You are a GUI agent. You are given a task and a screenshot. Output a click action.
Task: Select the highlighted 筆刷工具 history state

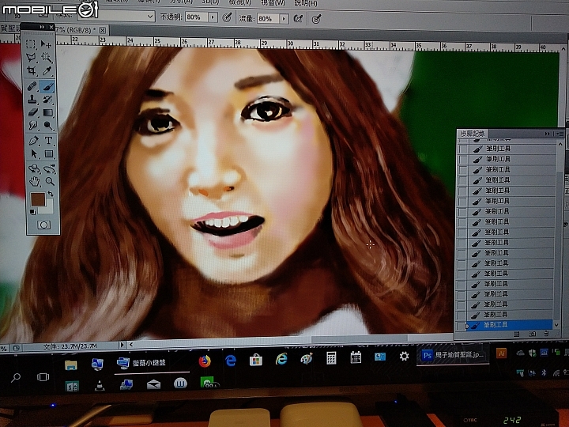(510, 325)
